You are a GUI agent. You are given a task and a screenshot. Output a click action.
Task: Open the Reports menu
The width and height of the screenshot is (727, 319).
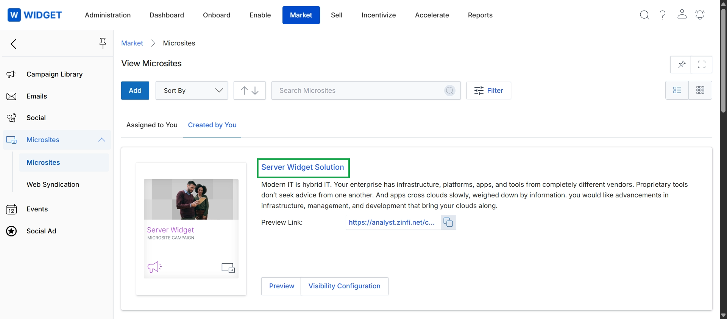(480, 15)
